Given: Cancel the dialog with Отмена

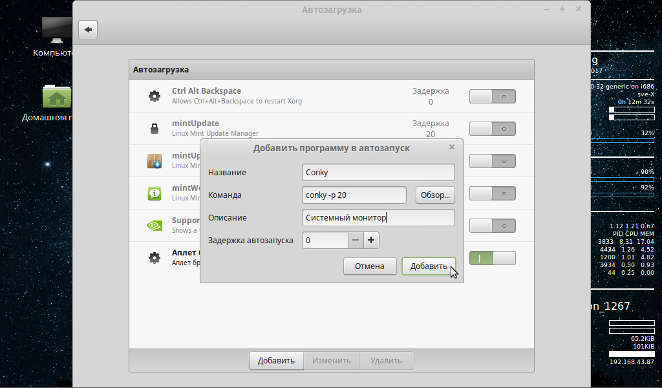Looking at the screenshot, I should tap(370, 266).
